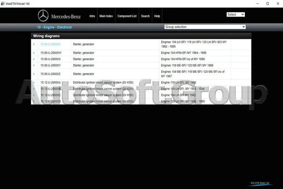Open wiring diagram link 15.00-U-2000XV
This screenshot has height=189, width=283.
pos(50,44)
